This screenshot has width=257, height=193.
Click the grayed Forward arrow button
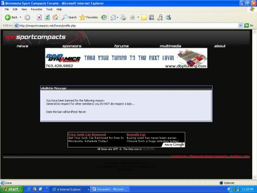pos(27,17)
